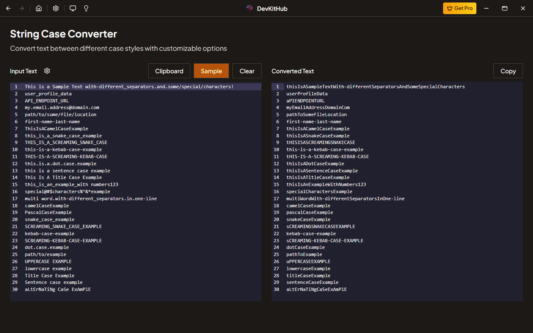Open app settings gear in title bar
This screenshot has width=533, height=333.
56,8
